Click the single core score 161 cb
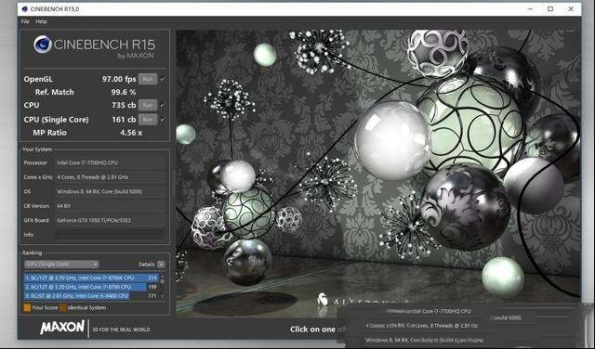595x349 pixels. coord(124,120)
